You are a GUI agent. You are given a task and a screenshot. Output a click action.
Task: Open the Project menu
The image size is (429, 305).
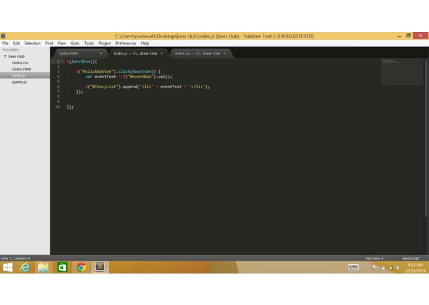click(x=104, y=43)
